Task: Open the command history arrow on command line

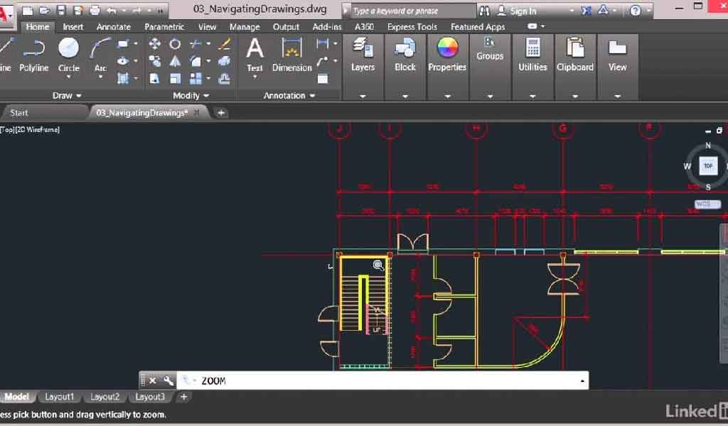Action: point(582,381)
